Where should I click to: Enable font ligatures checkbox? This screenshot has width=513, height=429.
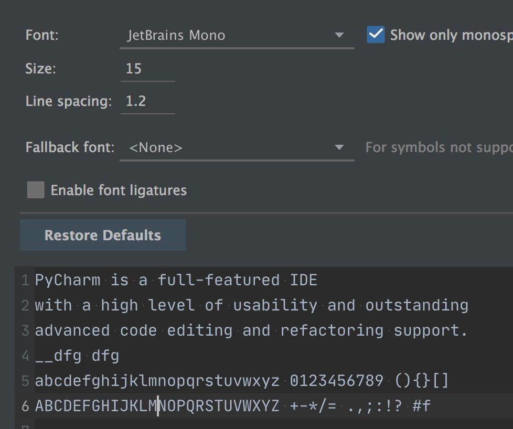(x=36, y=190)
